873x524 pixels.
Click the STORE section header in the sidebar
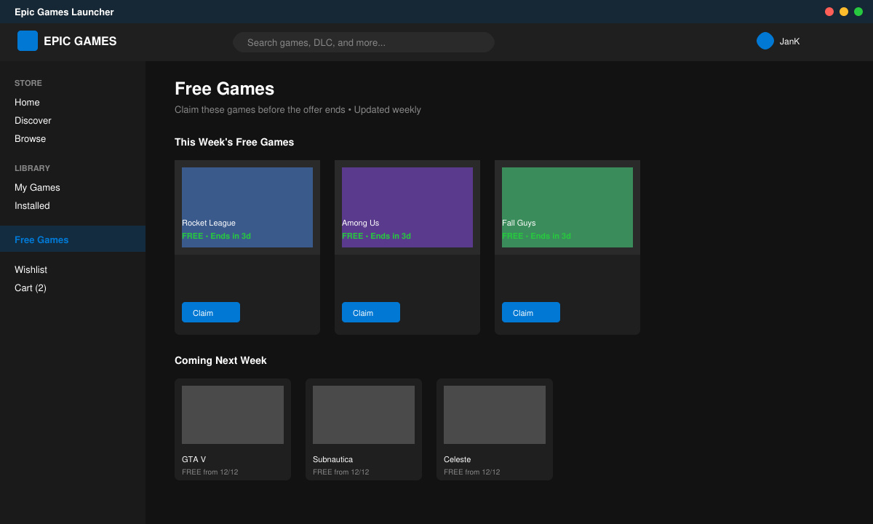coord(28,83)
